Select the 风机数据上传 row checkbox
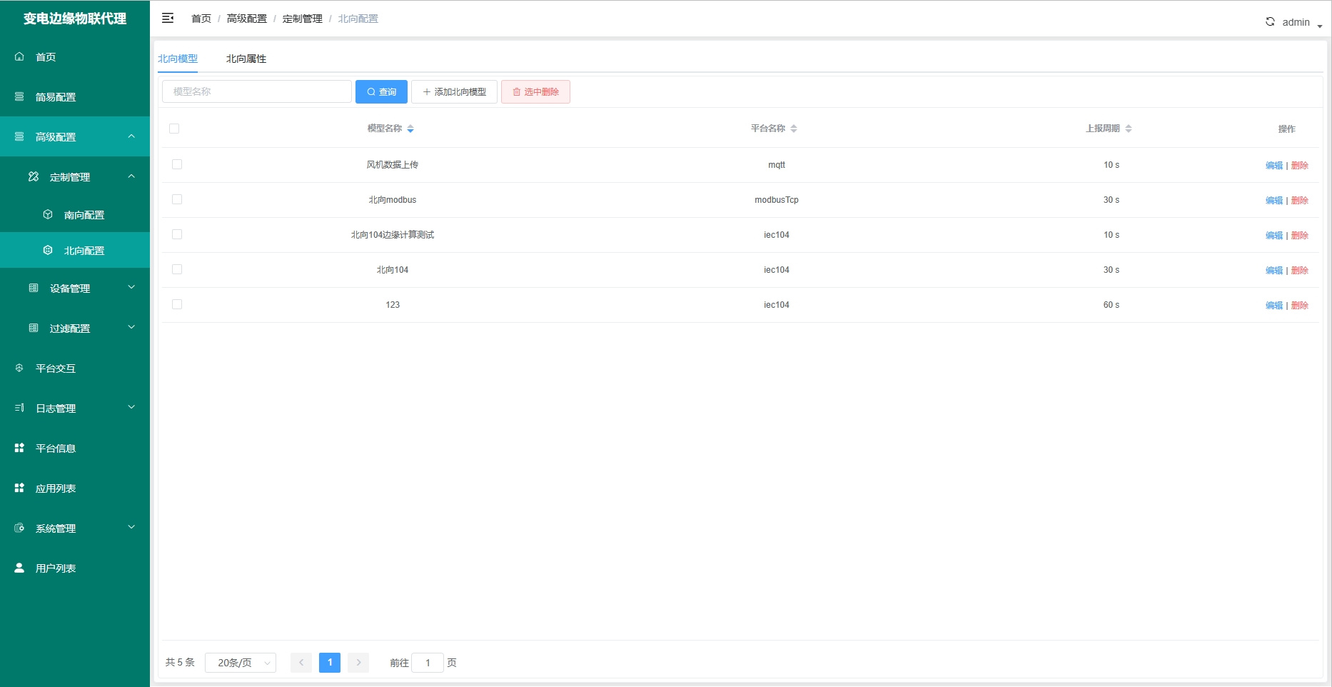The image size is (1332, 687). coord(177,164)
